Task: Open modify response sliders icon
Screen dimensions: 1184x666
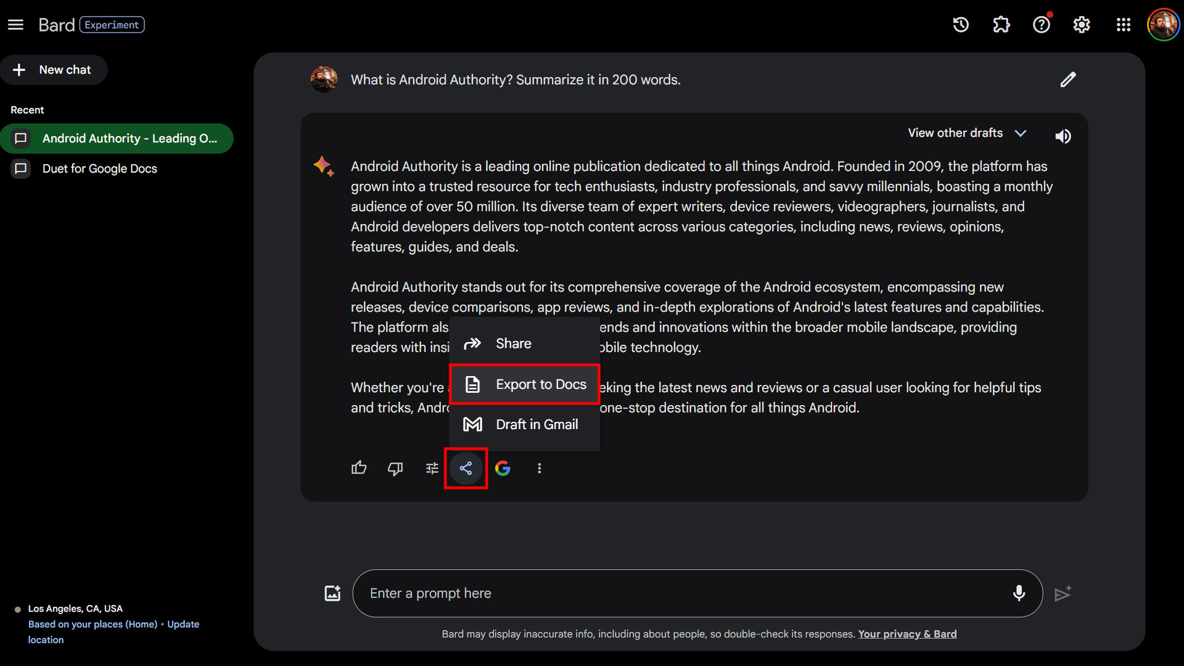Action: click(x=432, y=469)
